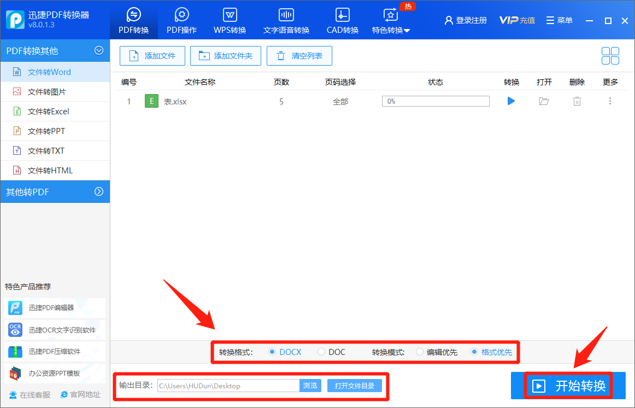Open output folder icon for 表.xlsx row

tap(544, 101)
